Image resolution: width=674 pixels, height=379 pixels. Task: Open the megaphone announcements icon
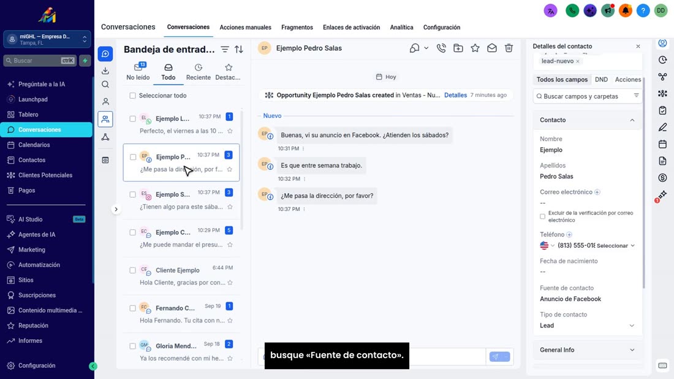pos(608,11)
